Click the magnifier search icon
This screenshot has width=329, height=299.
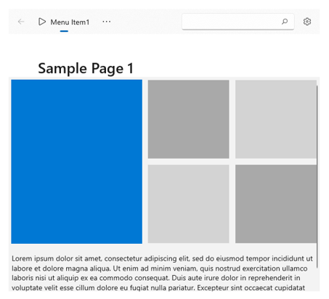pyautogui.click(x=285, y=22)
